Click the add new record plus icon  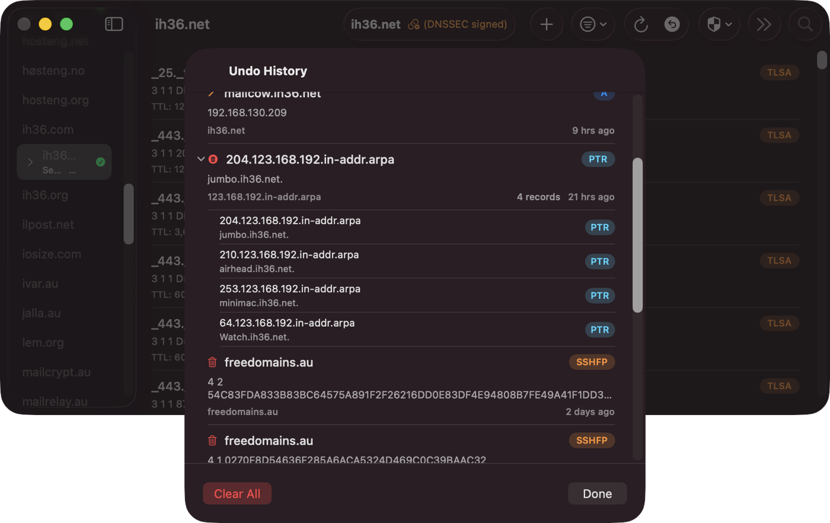pos(546,24)
